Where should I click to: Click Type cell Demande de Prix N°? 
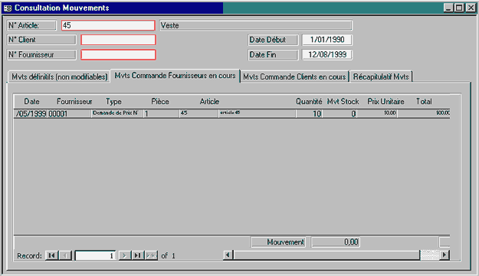coord(117,113)
